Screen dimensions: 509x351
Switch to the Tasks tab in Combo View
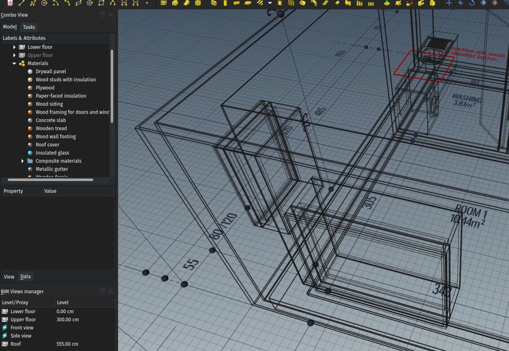click(x=29, y=27)
